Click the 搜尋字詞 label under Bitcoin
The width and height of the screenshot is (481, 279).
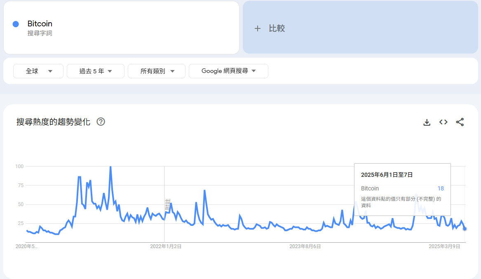click(40, 33)
